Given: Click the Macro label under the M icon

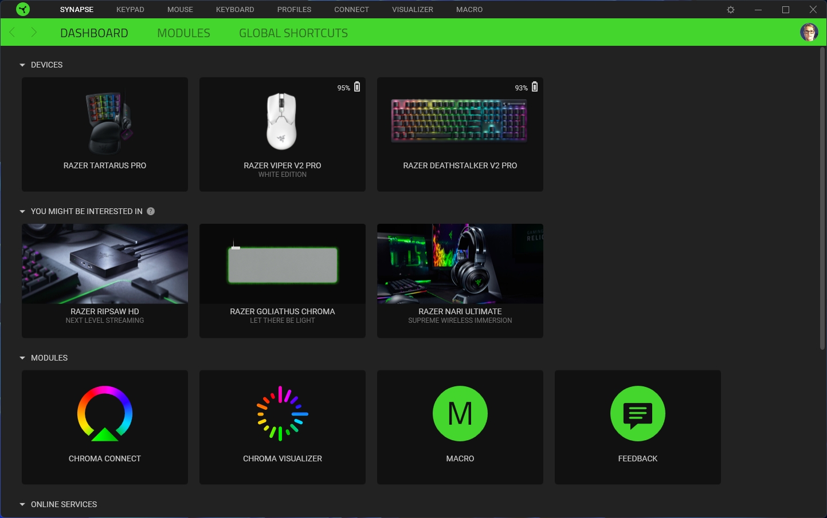Looking at the screenshot, I should tap(460, 458).
